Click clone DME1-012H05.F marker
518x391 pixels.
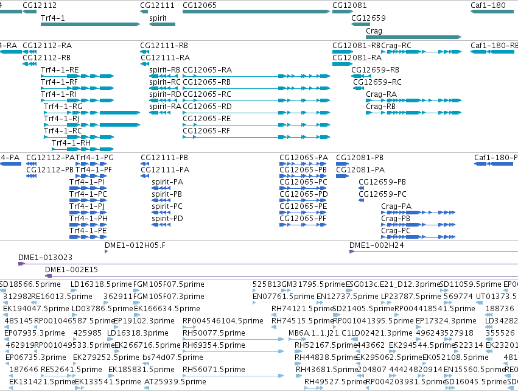pos(106,252)
